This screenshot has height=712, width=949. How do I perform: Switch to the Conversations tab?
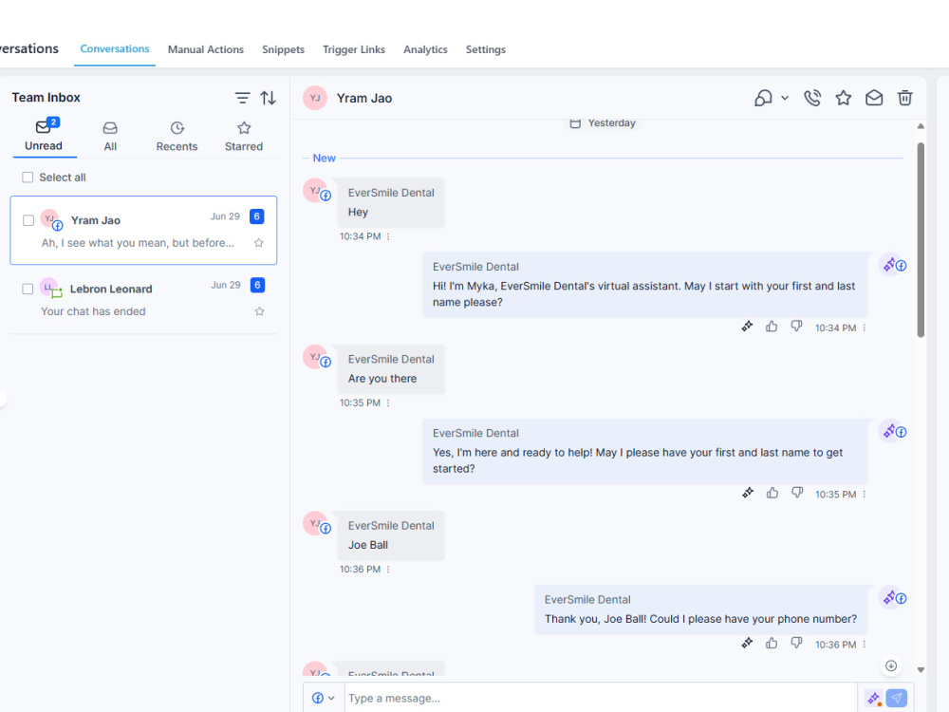(x=115, y=49)
